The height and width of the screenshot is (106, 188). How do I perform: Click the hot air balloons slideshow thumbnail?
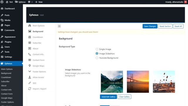tap(164, 82)
